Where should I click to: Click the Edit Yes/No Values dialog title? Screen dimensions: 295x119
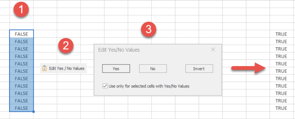119,50
